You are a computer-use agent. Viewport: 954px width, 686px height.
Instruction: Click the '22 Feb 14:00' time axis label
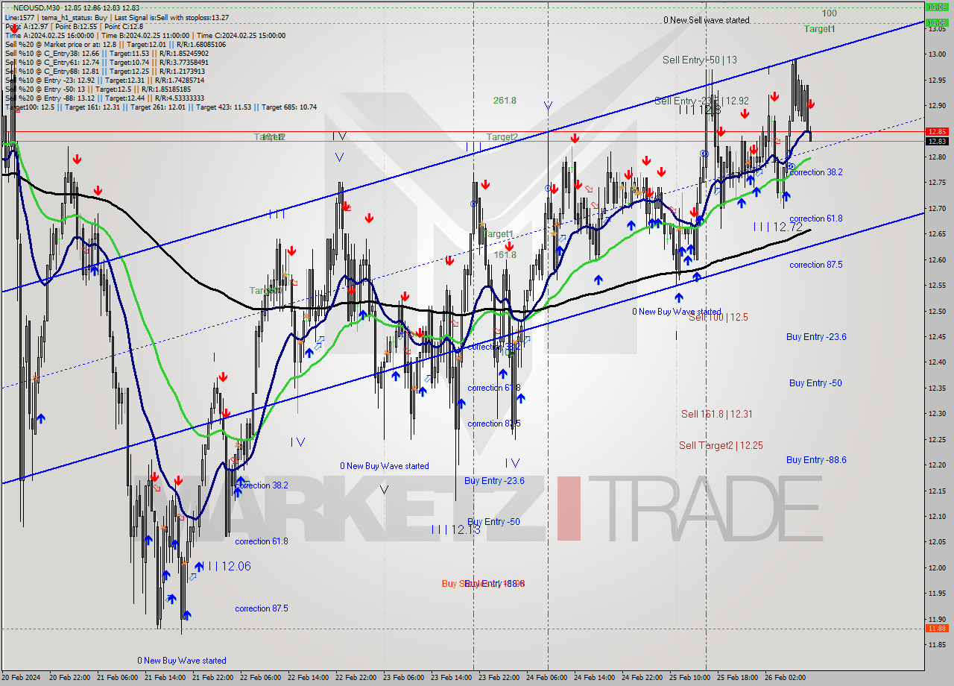tap(309, 678)
